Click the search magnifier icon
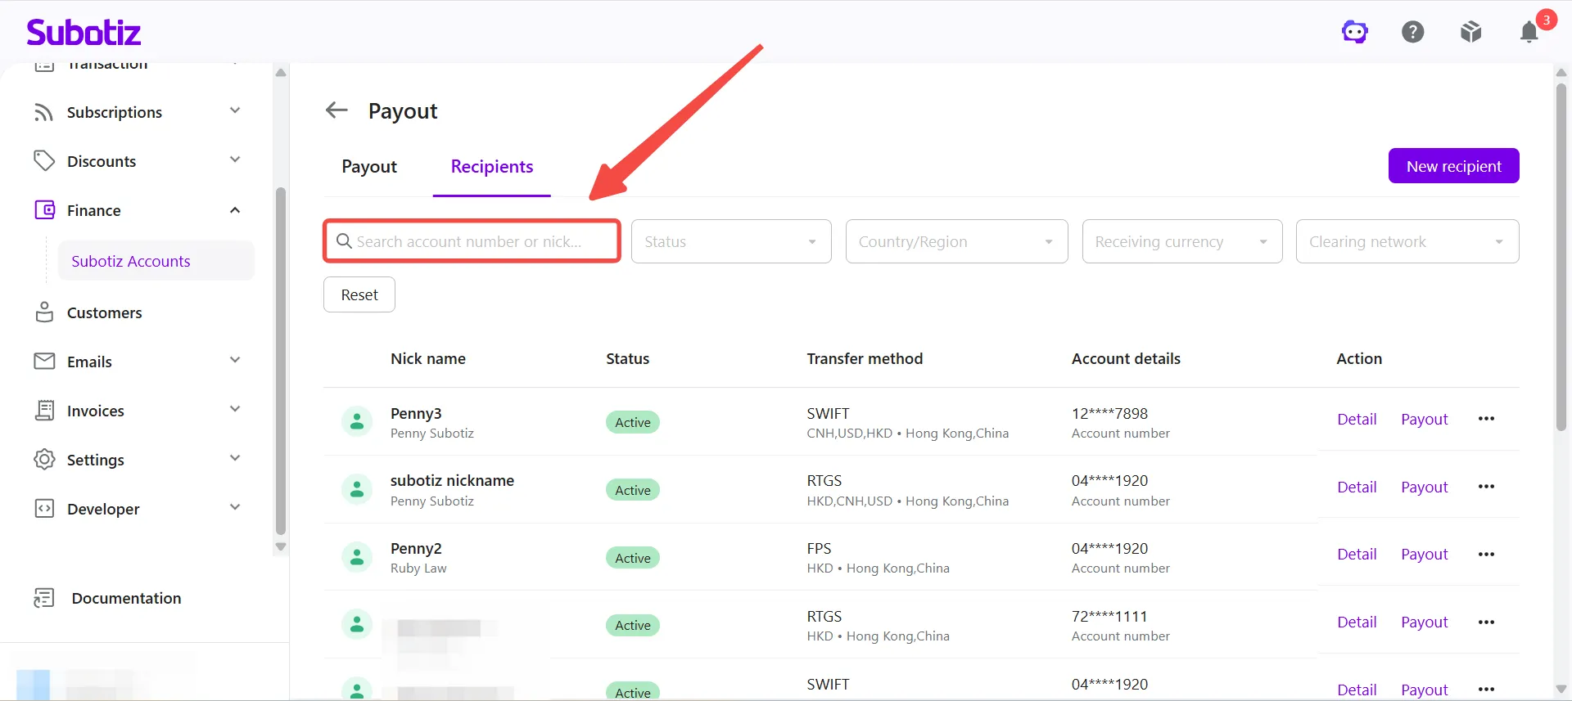 (345, 241)
